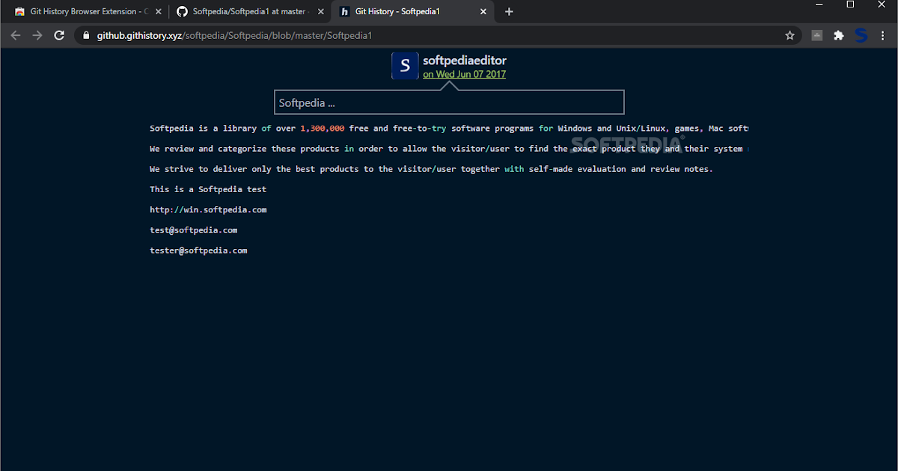Click the tester@softpedia.com text line

point(198,250)
